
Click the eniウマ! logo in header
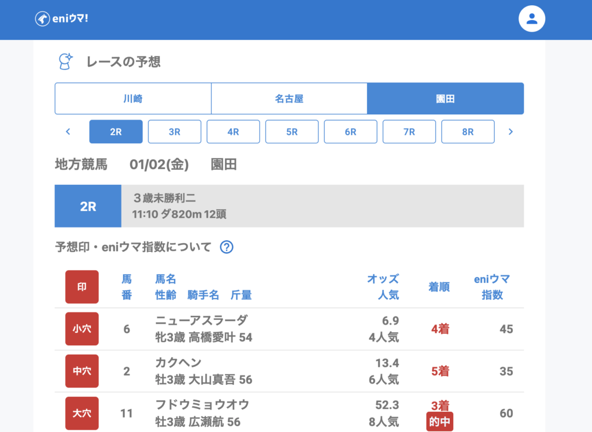coord(61,18)
